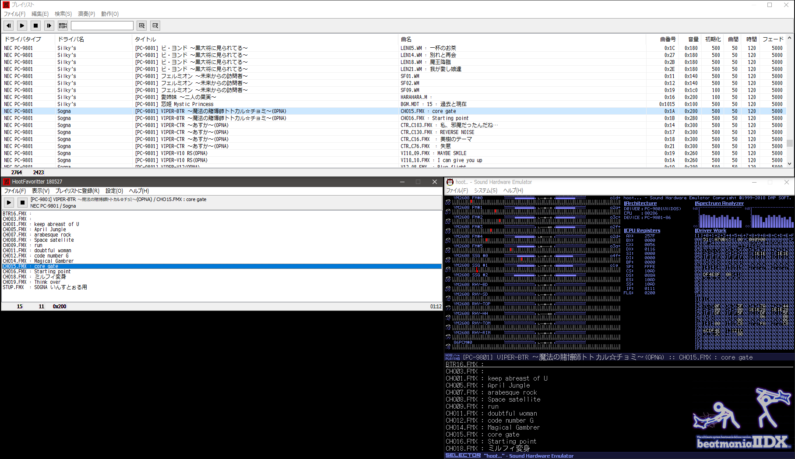Click the FM#0 L-R pan slider
Viewport: 795px width, 459px height.
point(545,198)
